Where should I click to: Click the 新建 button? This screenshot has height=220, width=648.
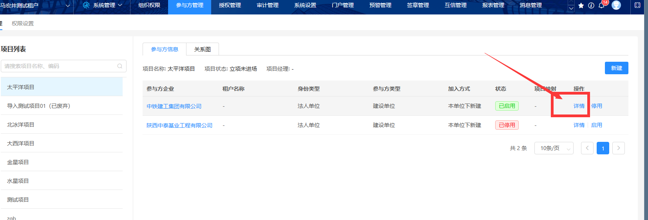(x=617, y=68)
